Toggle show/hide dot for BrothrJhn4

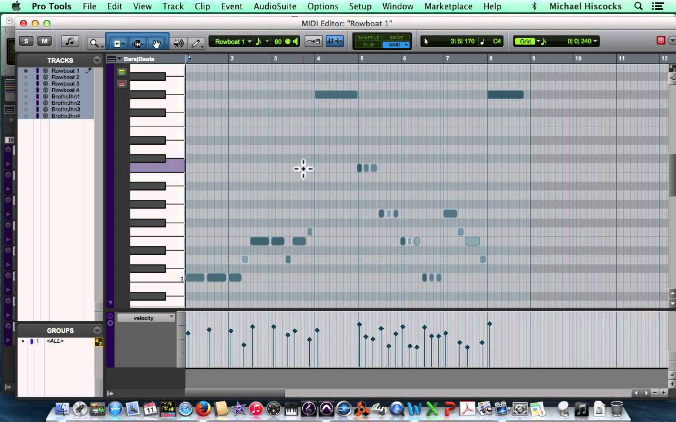coord(26,116)
